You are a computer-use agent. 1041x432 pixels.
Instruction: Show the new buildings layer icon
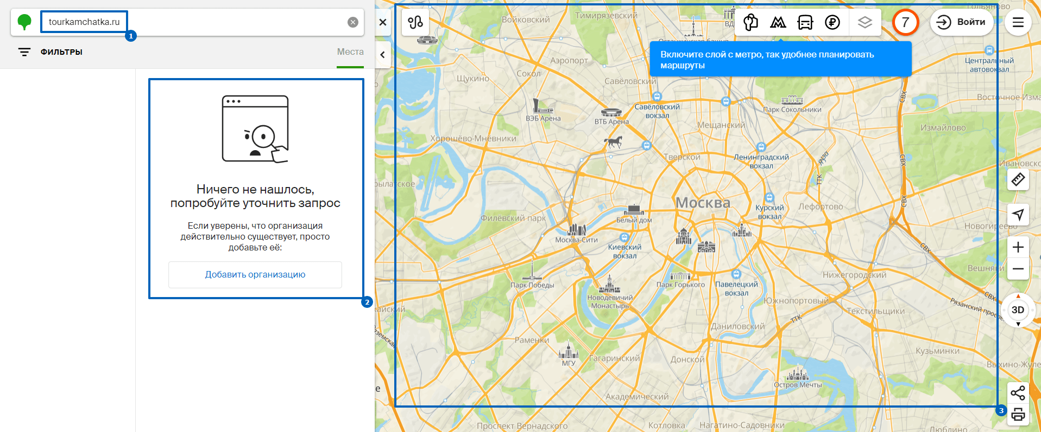click(x=751, y=22)
